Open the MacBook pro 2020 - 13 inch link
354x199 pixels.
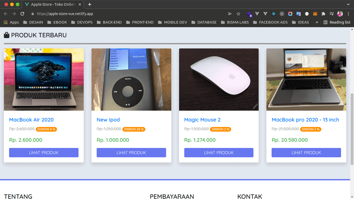pyautogui.click(x=305, y=120)
